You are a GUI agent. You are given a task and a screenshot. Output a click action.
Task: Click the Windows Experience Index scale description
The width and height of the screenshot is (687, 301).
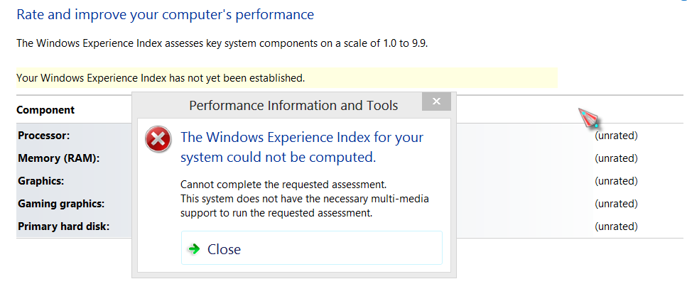(222, 43)
